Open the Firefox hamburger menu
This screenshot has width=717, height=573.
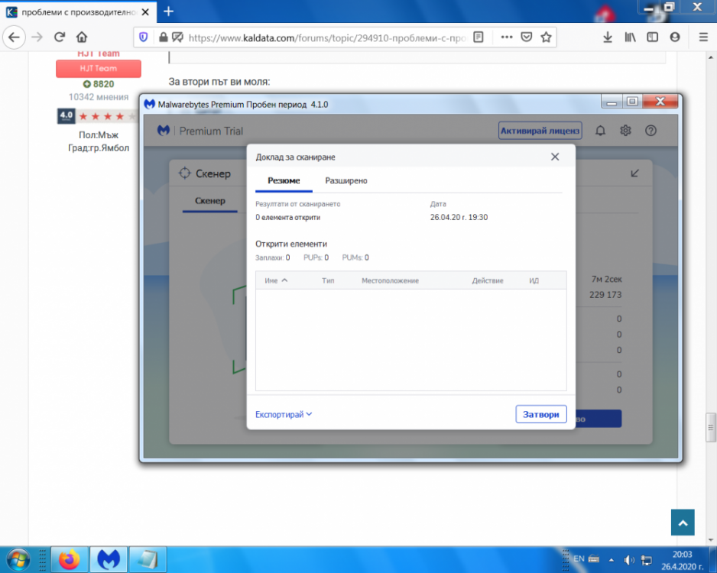click(703, 37)
